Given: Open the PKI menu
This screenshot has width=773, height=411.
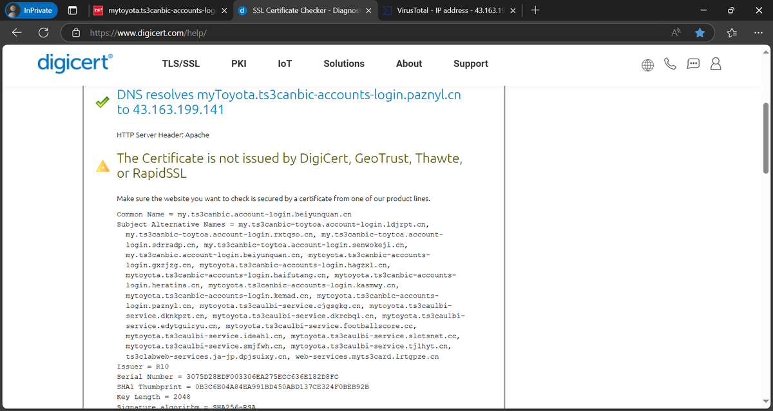Looking at the screenshot, I should point(238,64).
